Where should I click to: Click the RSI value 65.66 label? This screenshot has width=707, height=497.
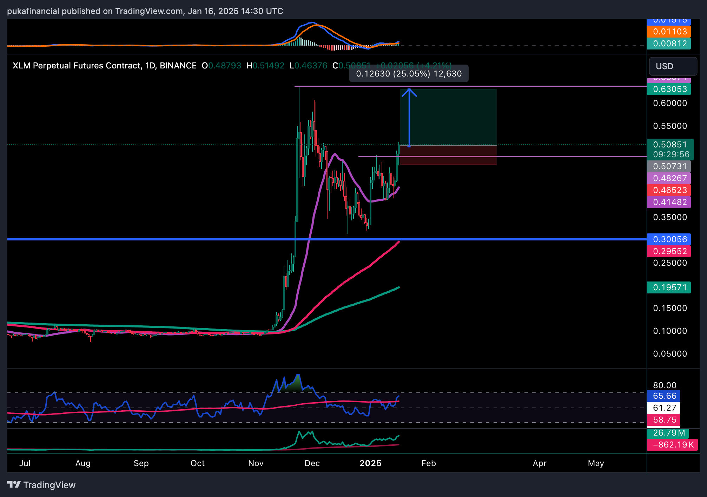coord(664,396)
